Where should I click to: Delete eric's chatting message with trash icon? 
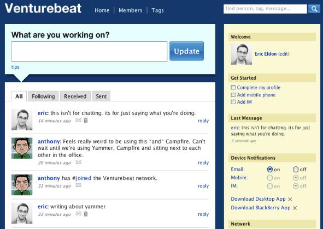click(x=86, y=120)
